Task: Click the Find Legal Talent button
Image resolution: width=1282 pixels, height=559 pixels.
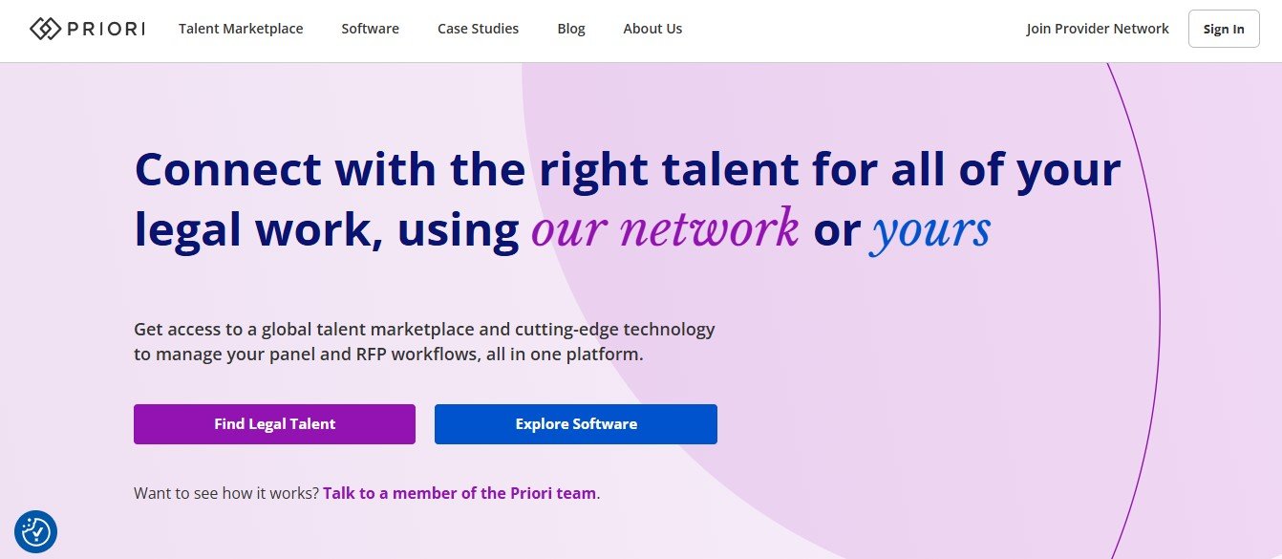Action: point(274,424)
